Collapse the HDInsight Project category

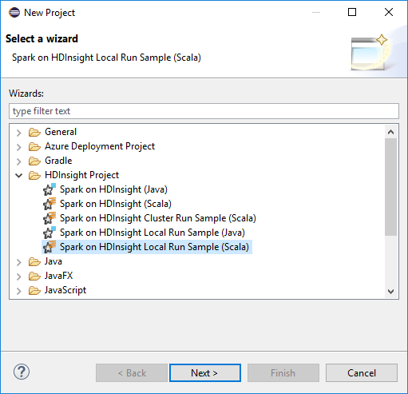pyautogui.click(x=18, y=175)
